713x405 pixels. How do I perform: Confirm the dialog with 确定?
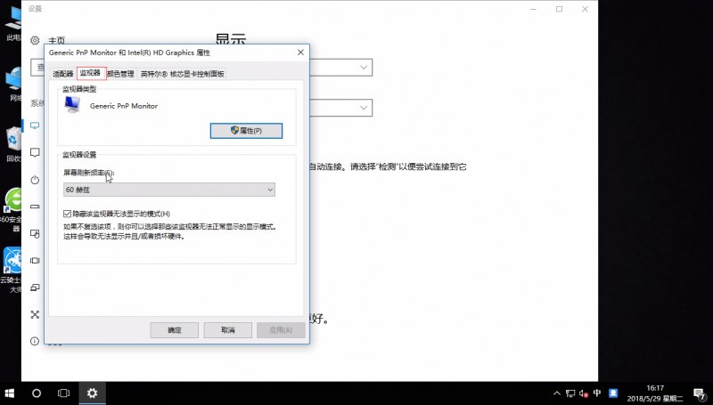pyautogui.click(x=174, y=330)
